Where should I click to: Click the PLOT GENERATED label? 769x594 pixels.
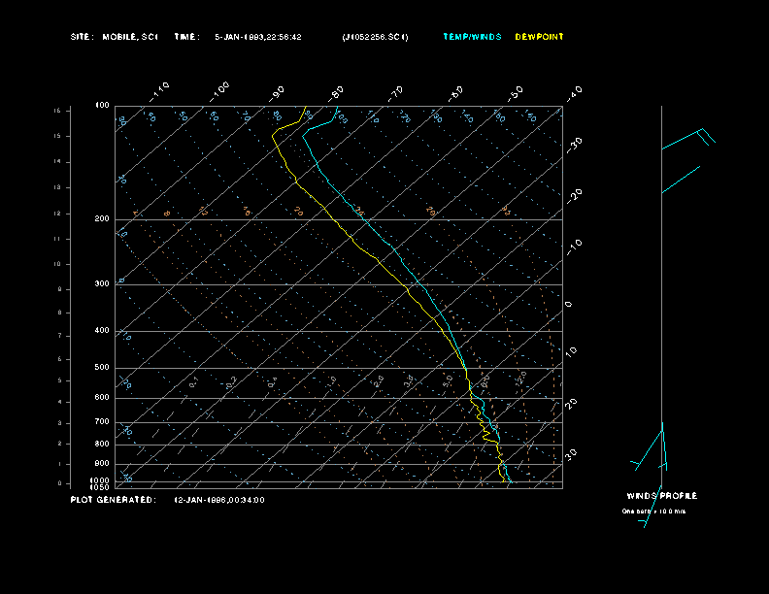click(x=113, y=500)
